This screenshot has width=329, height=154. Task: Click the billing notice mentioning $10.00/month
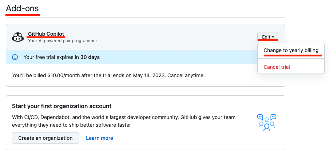(x=108, y=75)
